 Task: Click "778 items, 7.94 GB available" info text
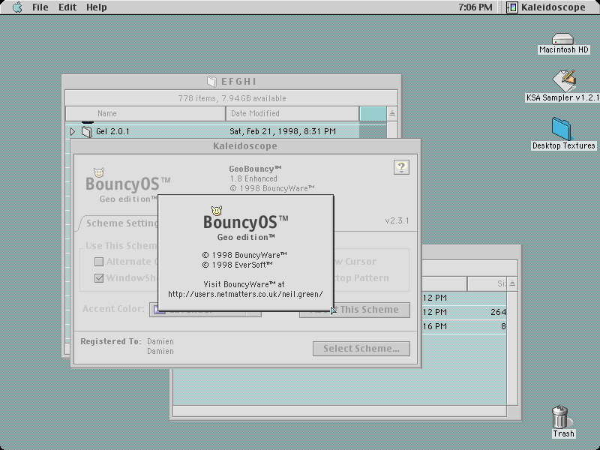coord(232,98)
